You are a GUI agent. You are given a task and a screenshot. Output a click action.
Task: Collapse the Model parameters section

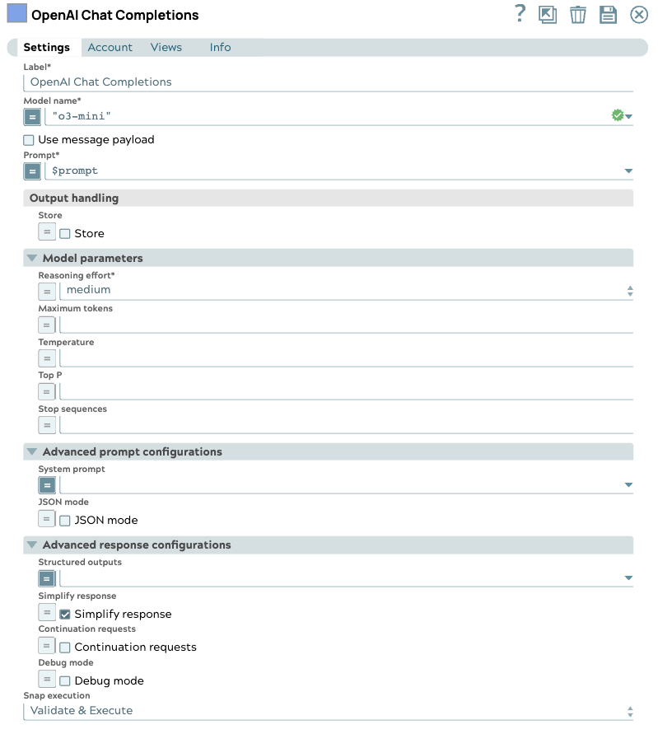tap(32, 258)
